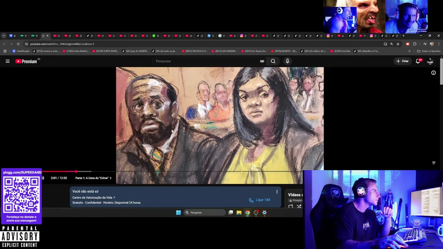Open the Chrome extensions puzzle icon
The width and height of the screenshot is (443, 249).
(415, 44)
